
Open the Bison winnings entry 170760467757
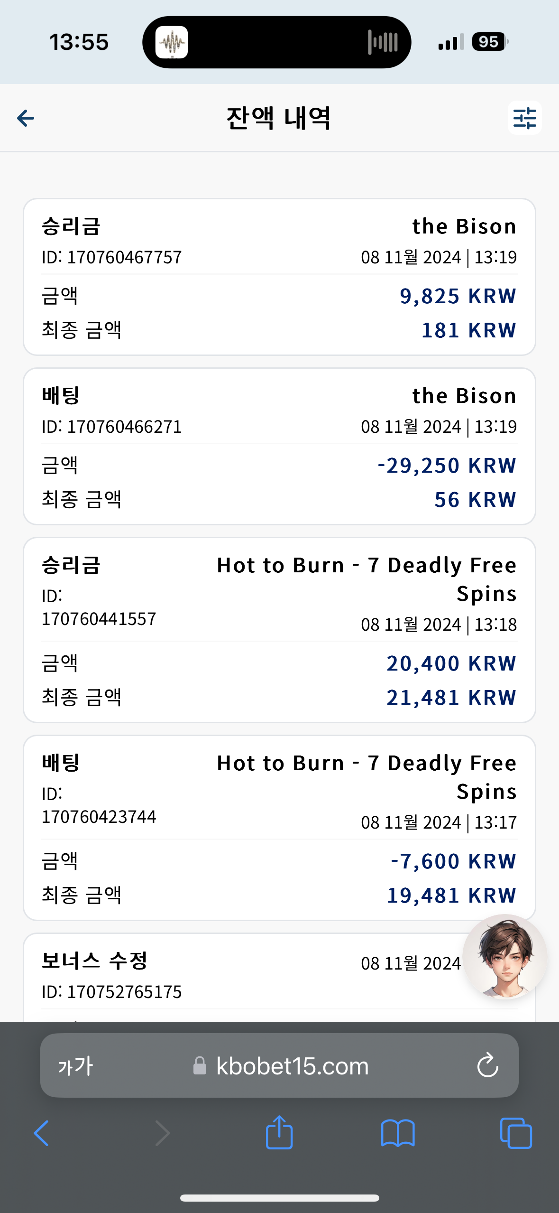click(x=279, y=277)
